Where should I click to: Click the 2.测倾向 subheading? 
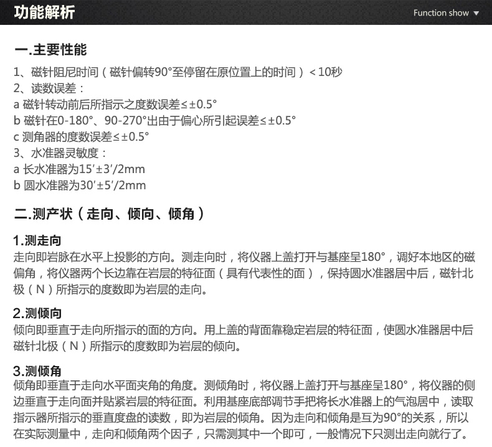click(x=37, y=313)
